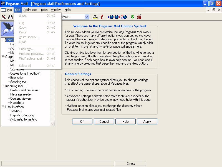Click the compose new message pen icon

tap(4, 17)
